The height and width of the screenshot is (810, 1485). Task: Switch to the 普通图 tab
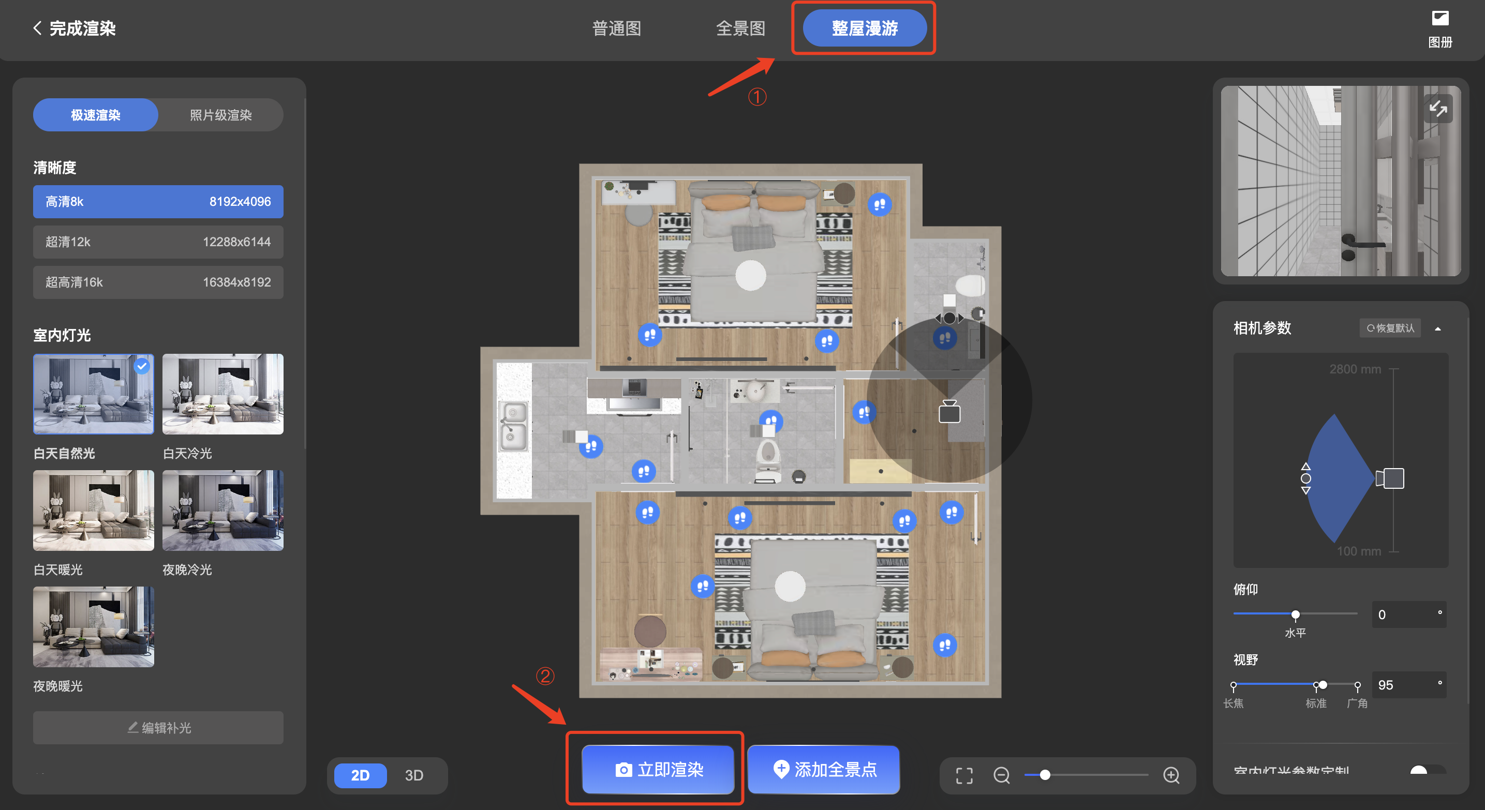click(616, 28)
